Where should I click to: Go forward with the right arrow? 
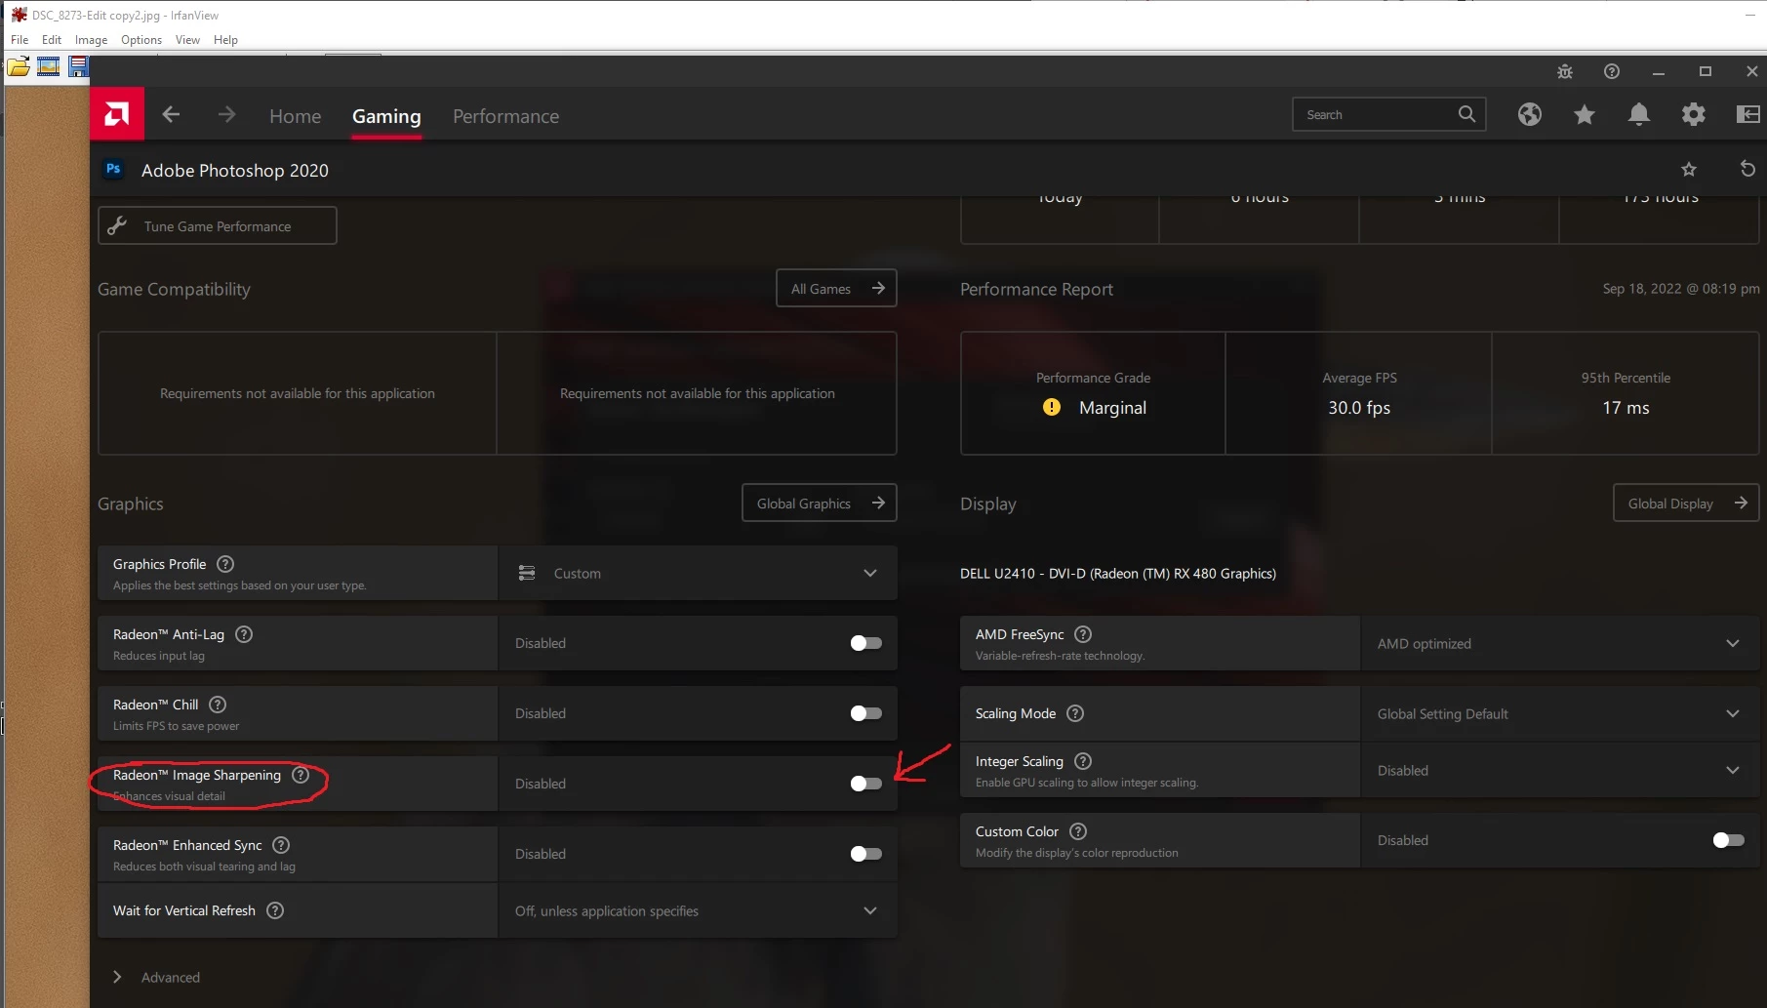click(x=226, y=115)
